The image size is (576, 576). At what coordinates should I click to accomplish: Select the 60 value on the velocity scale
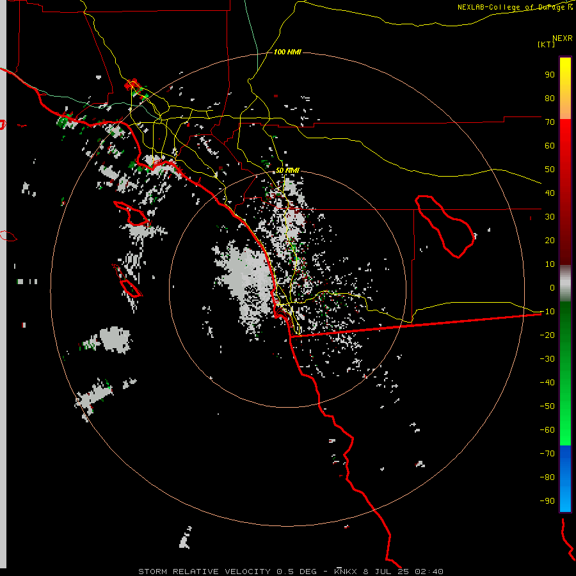[550, 145]
